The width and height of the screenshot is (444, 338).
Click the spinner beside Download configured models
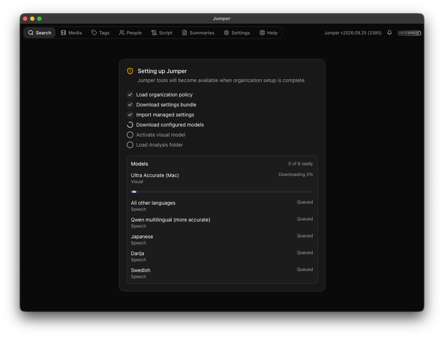tap(130, 125)
